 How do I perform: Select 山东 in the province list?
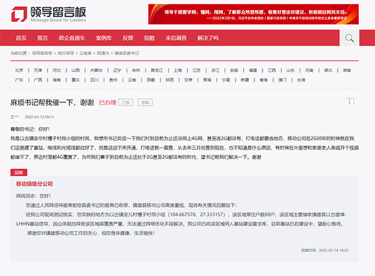coord(291,70)
